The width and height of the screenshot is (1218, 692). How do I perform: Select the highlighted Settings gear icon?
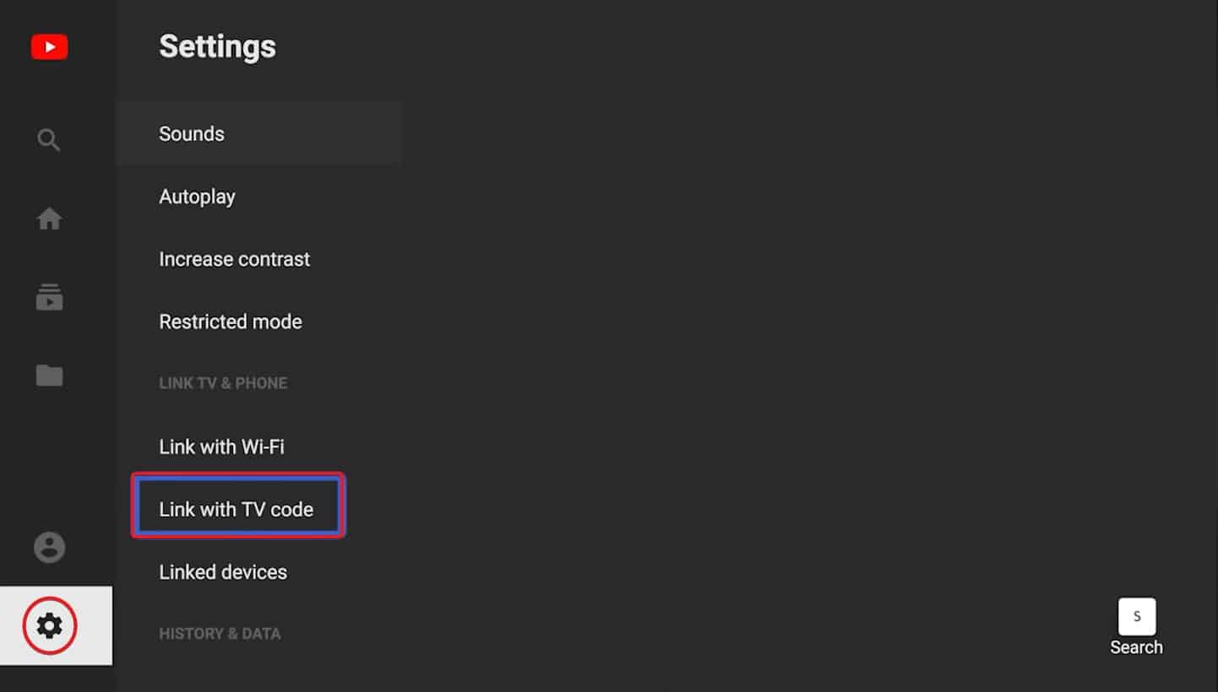click(x=49, y=625)
